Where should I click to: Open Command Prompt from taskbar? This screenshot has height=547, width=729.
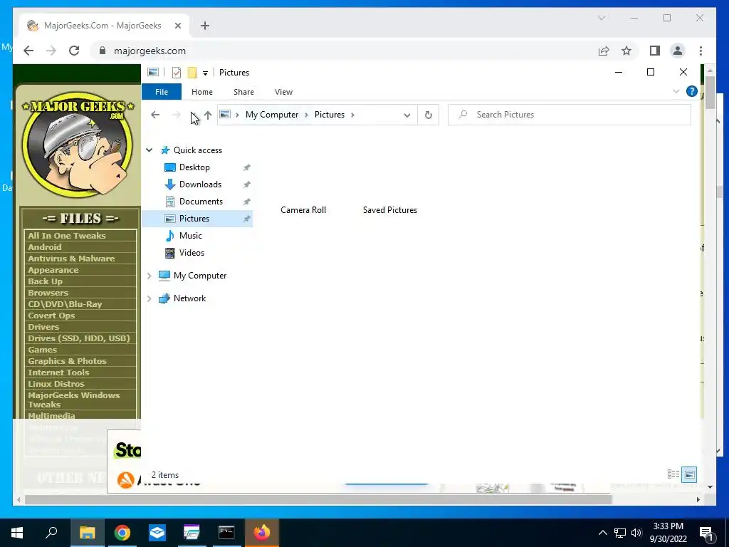coord(226,533)
